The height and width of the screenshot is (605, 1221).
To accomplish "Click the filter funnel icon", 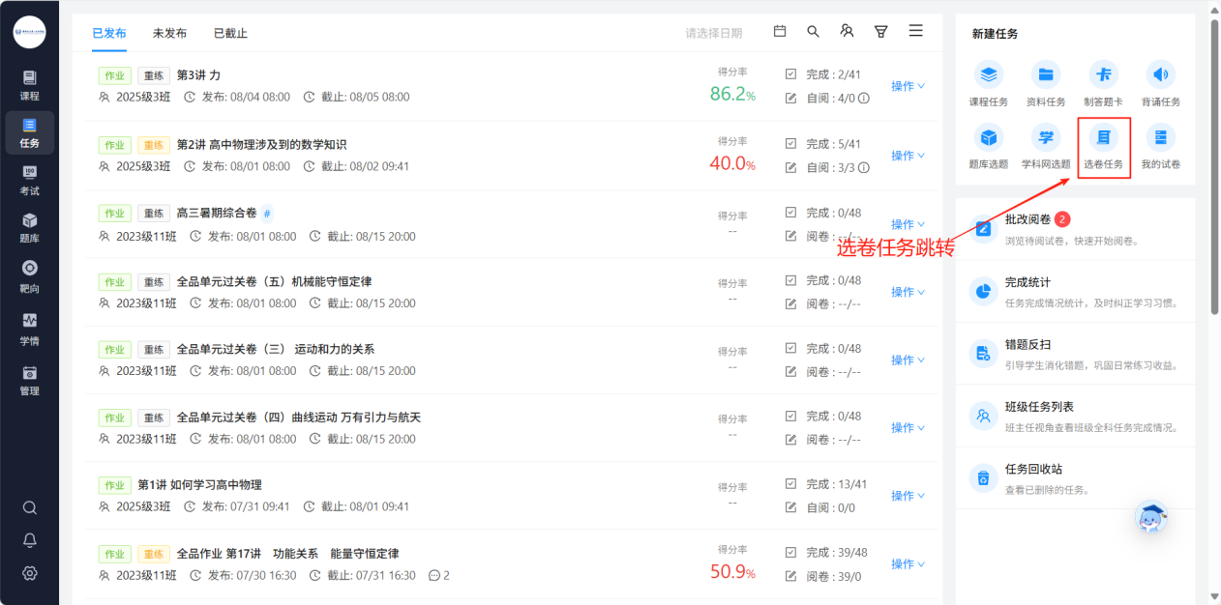I will pos(881,31).
